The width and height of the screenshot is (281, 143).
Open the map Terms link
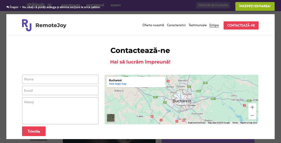click(235, 123)
